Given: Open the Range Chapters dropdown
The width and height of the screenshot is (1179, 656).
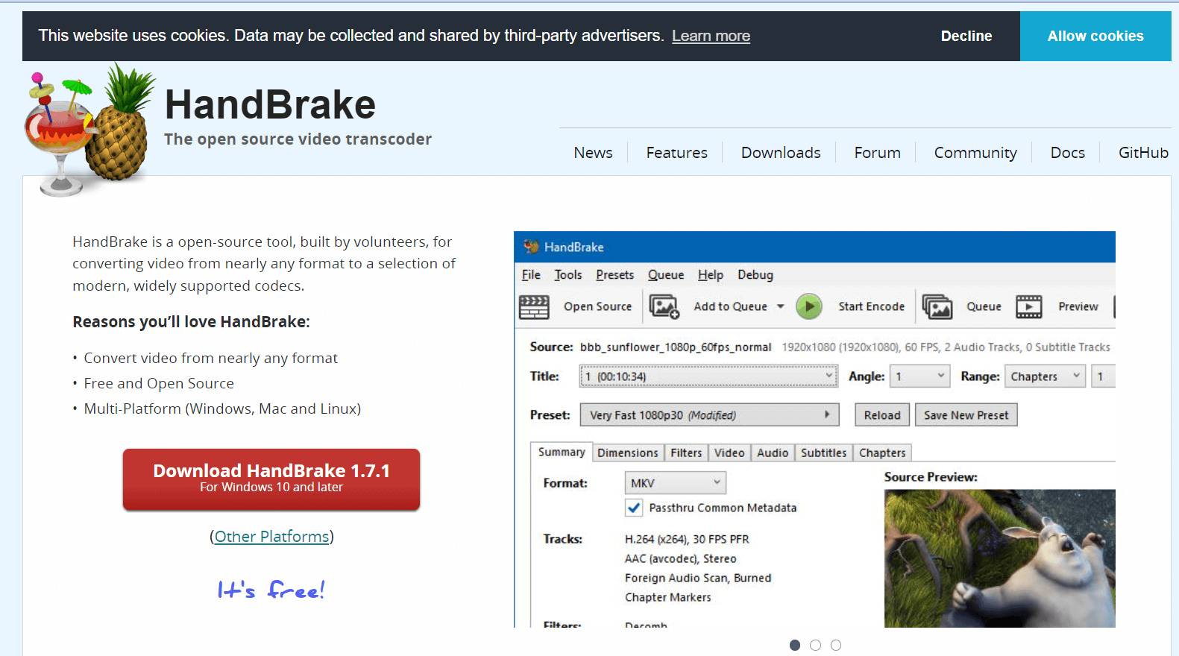Looking at the screenshot, I should 1045,376.
